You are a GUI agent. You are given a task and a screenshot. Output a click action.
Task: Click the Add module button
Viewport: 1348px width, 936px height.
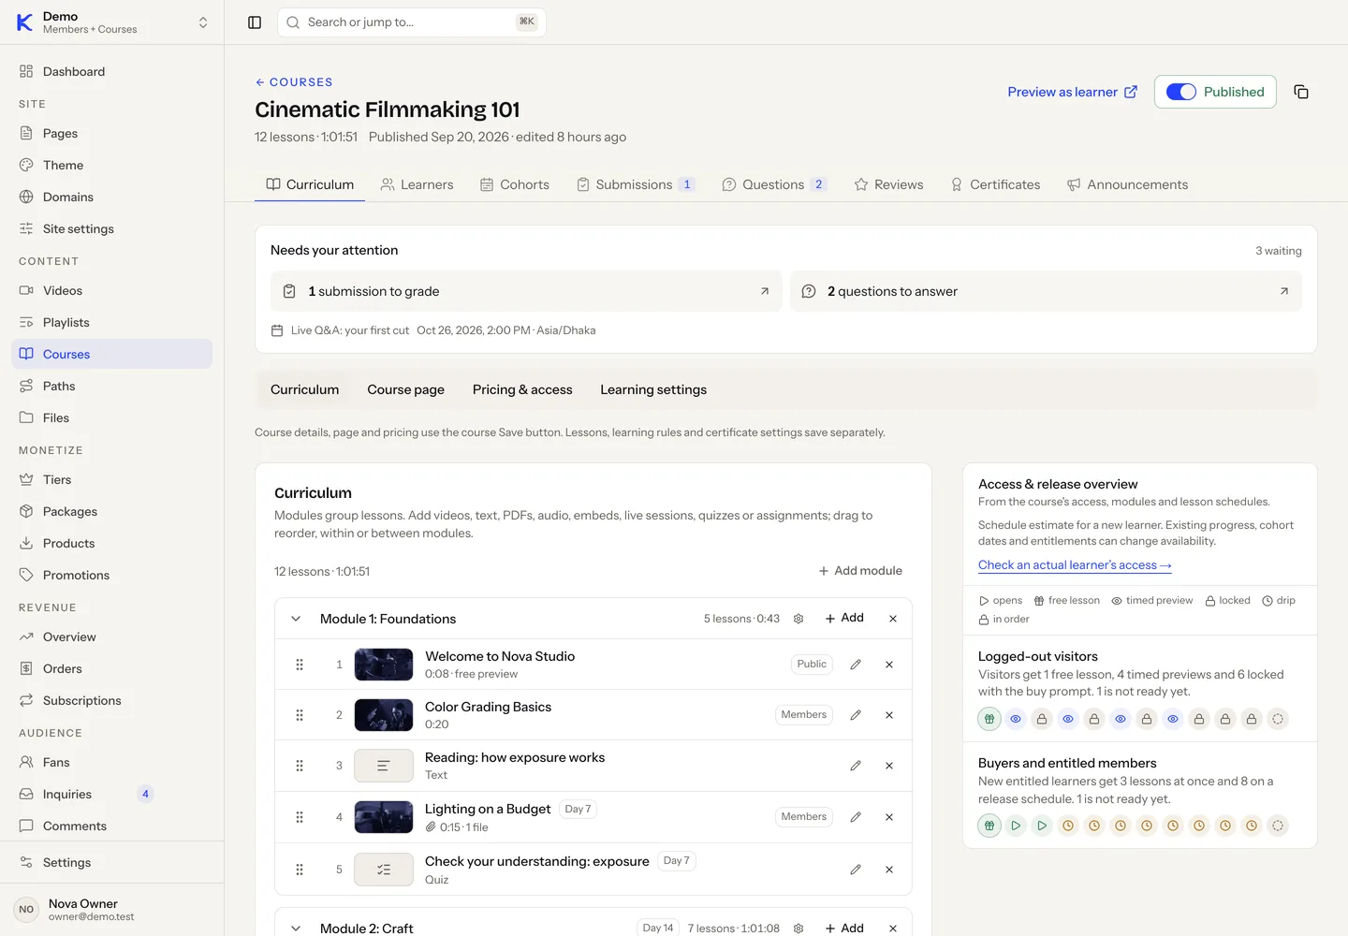[x=860, y=571]
